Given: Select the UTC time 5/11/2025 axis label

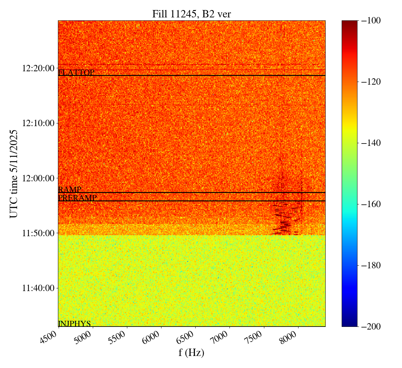Looking at the screenshot, I should [x=14, y=173].
